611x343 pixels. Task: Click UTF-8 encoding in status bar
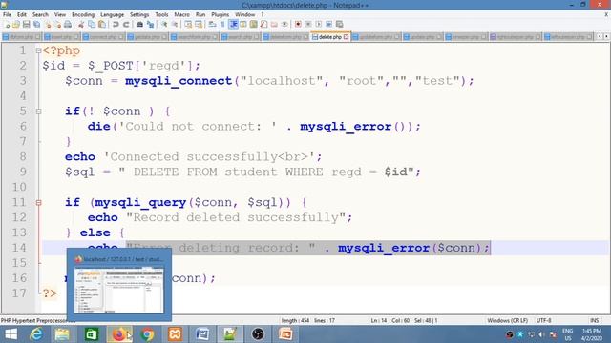[x=543, y=320]
